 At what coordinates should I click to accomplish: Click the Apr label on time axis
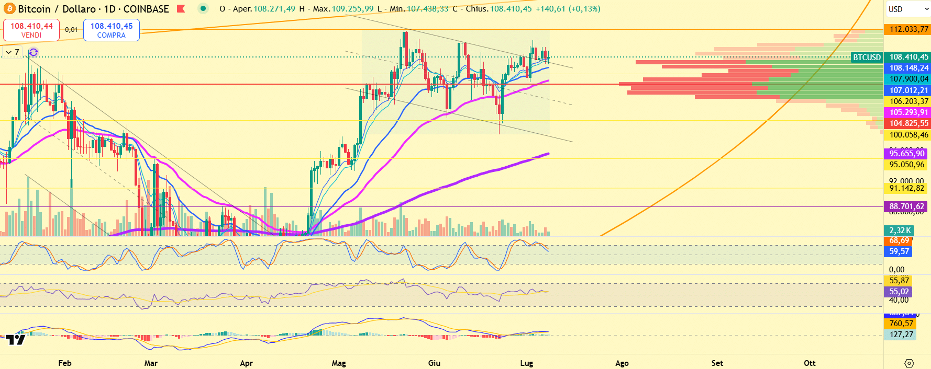click(x=246, y=363)
